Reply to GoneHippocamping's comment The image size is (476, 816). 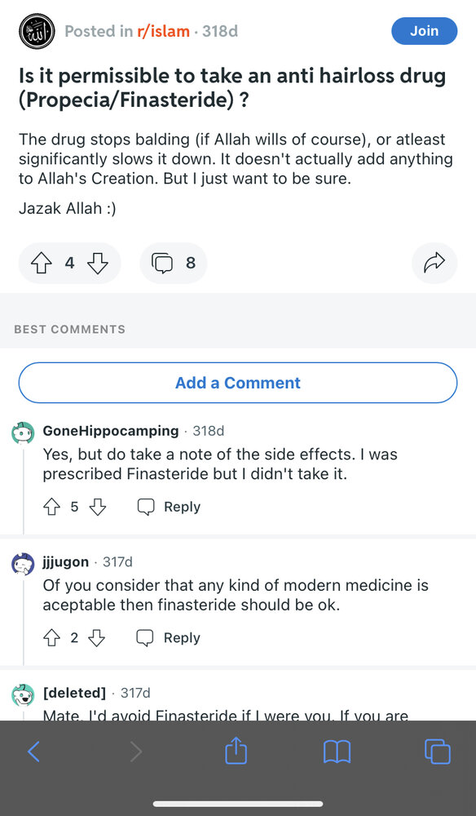point(169,507)
